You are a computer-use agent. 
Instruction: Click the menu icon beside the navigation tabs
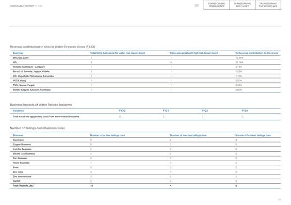click(x=196, y=5)
